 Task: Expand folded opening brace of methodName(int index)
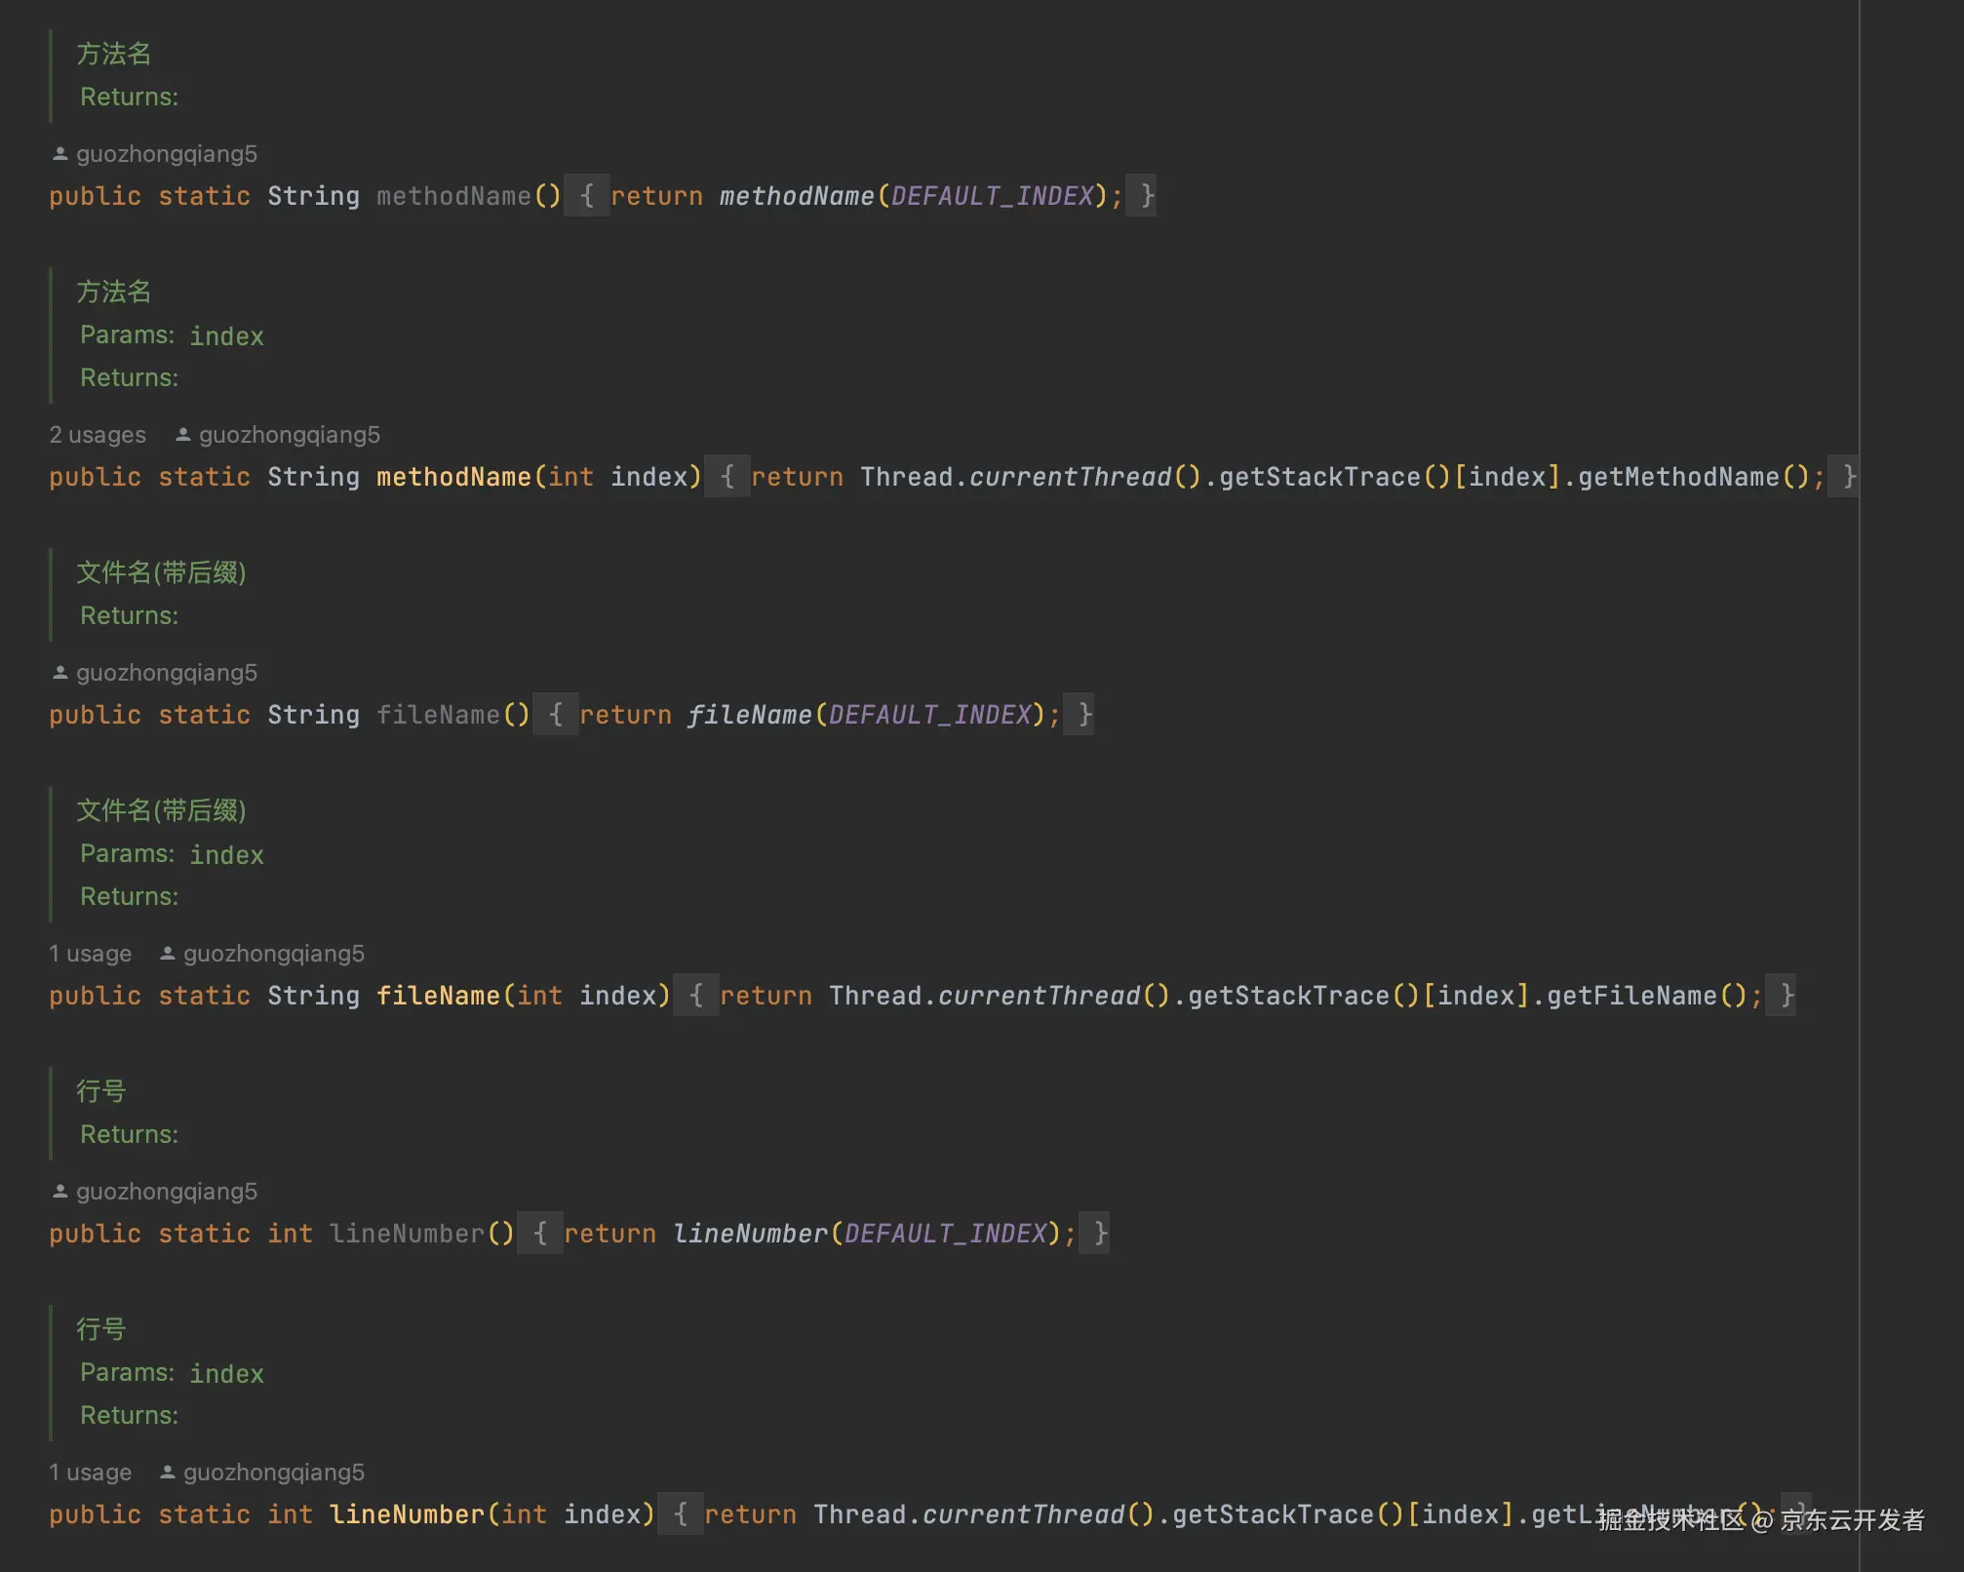pos(727,477)
